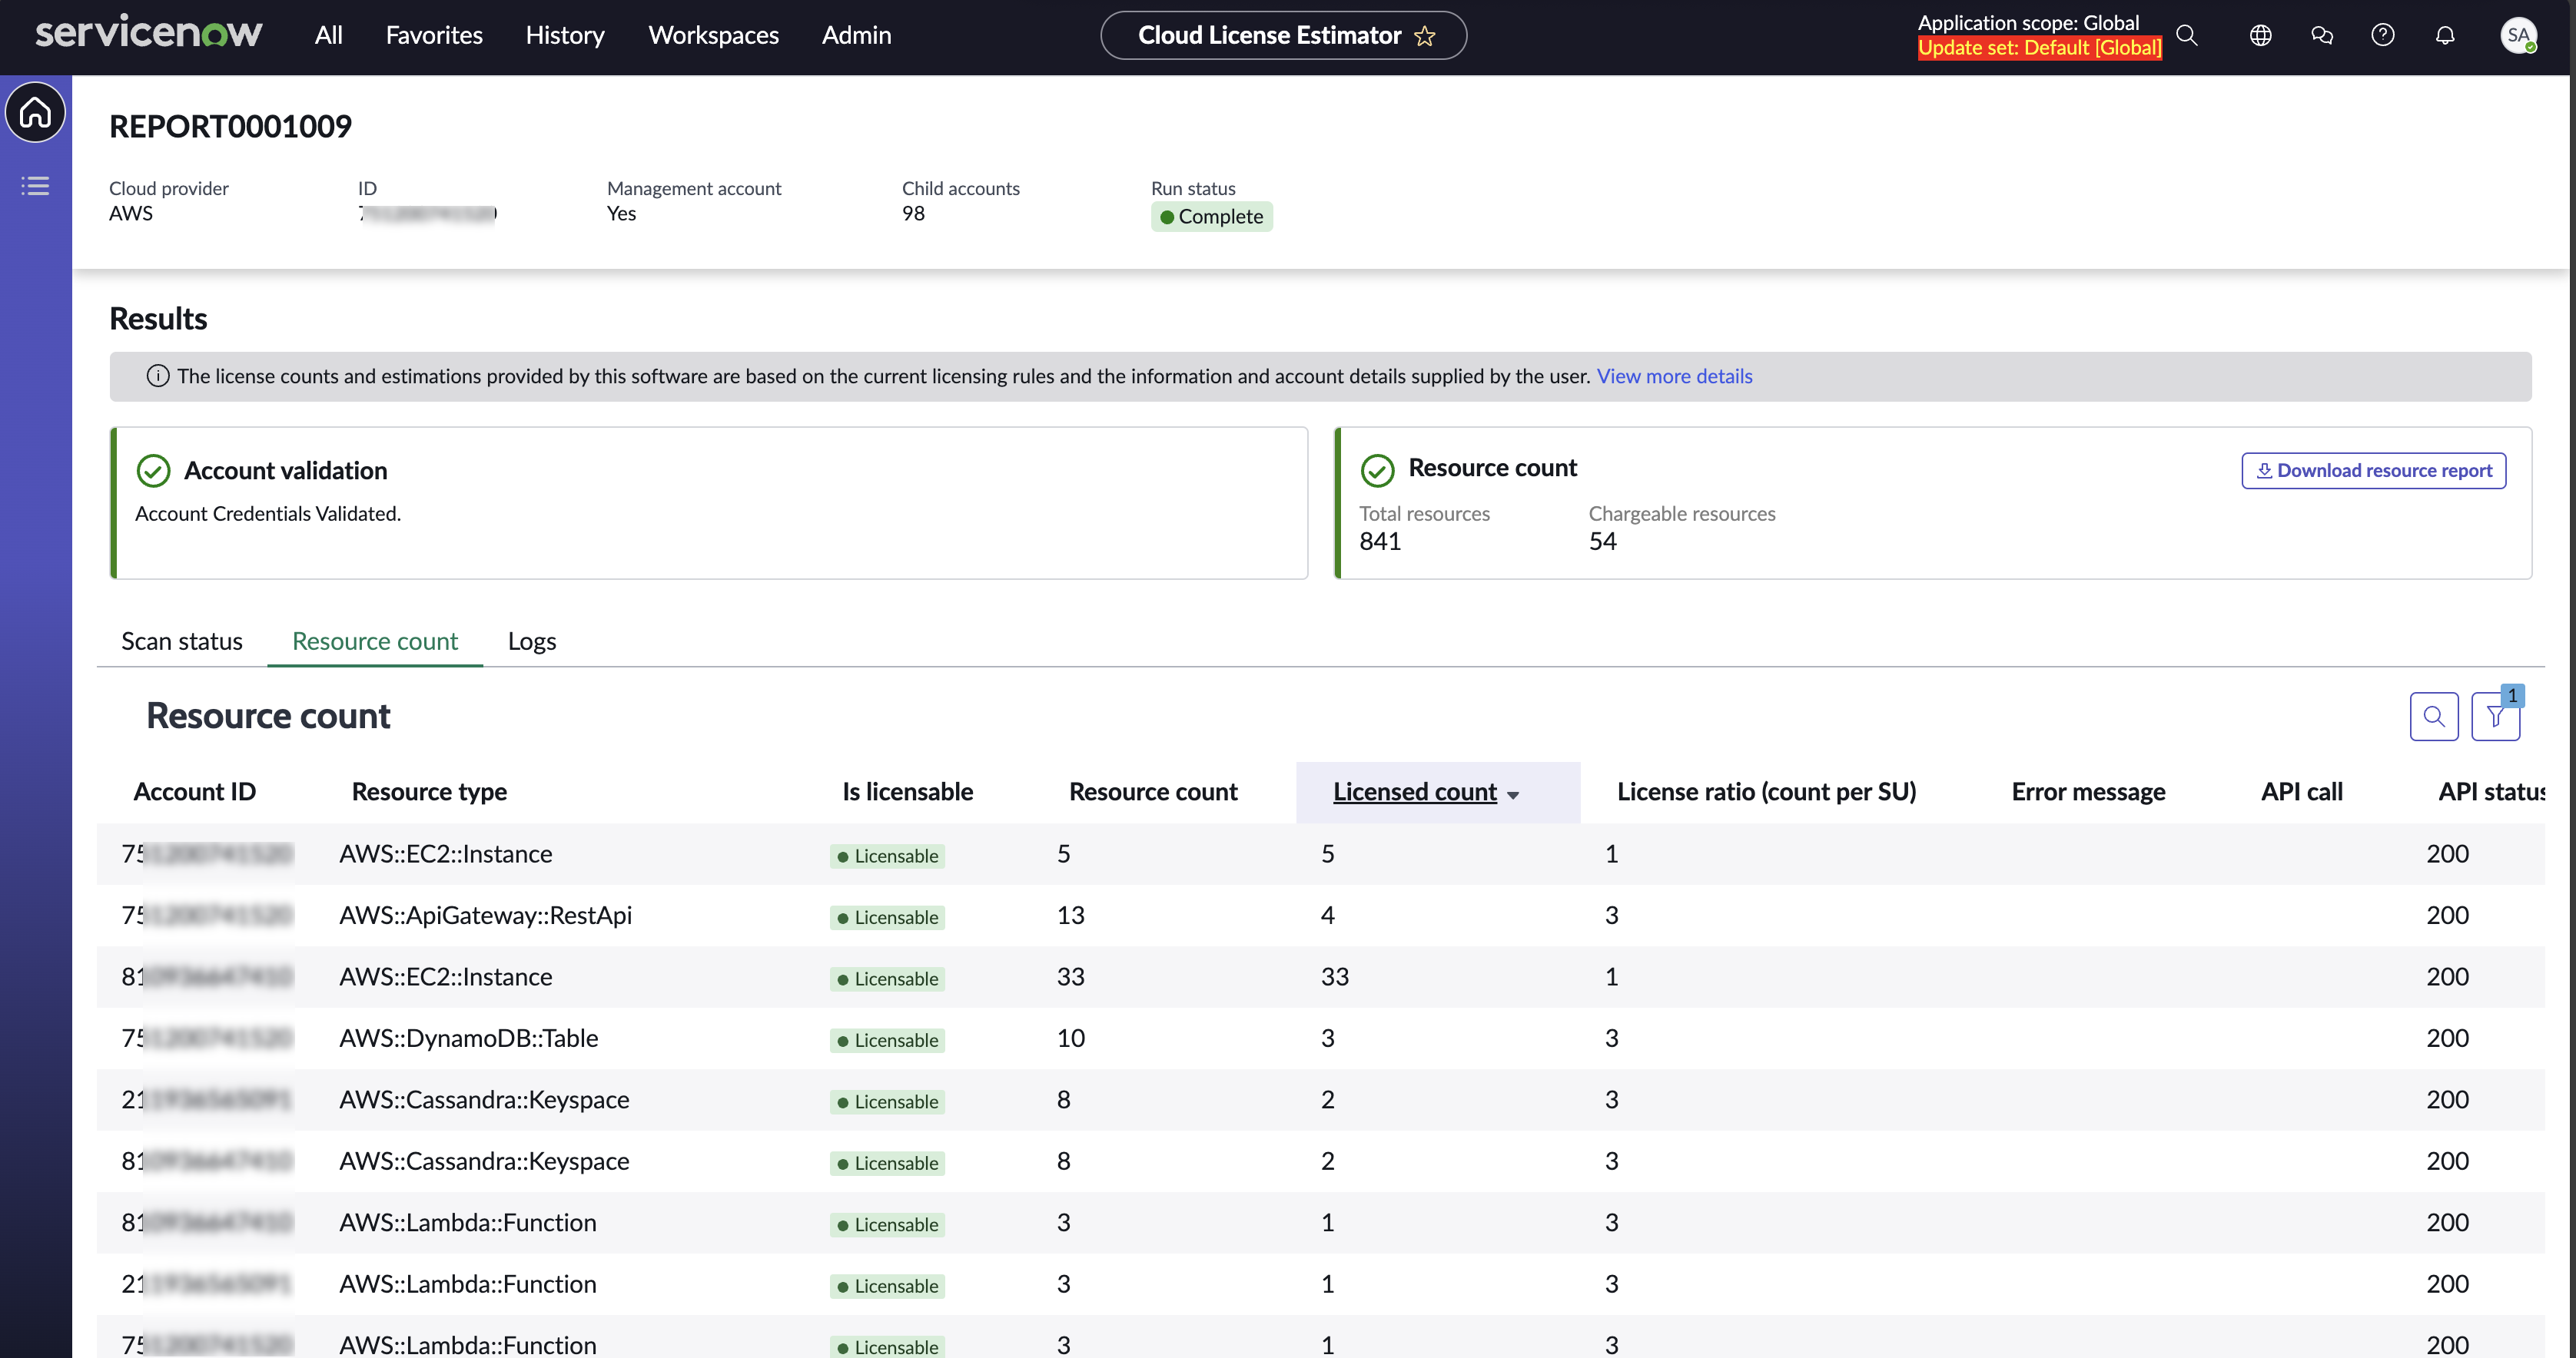Open the globe scope picker icon
2576x1358 pixels.
pyautogui.click(x=2260, y=35)
